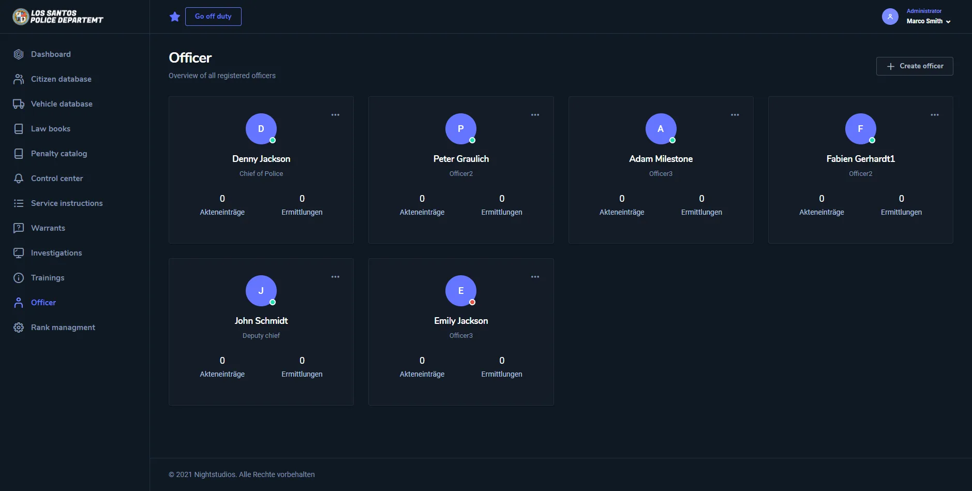Open options menu on Denny Jackson card
This screenshot has width=972, height=491.
335,115
